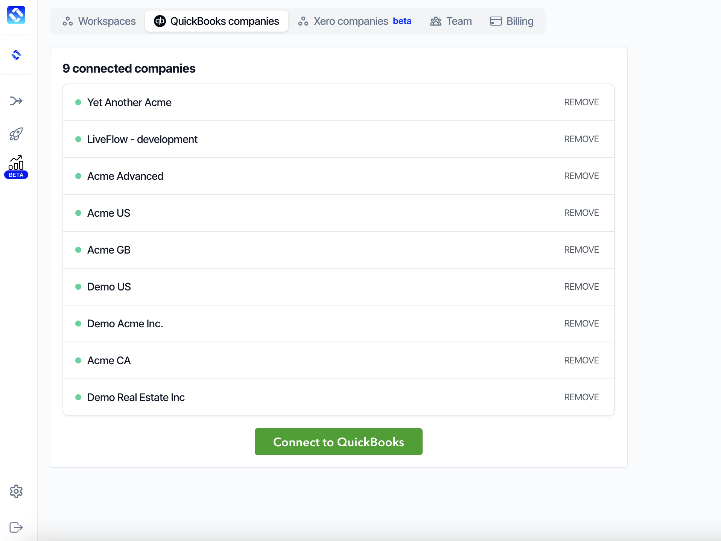Click green status dot beside Demo Real Estate Inc
This screenshot has width=721, height=541.
[78, 397]
